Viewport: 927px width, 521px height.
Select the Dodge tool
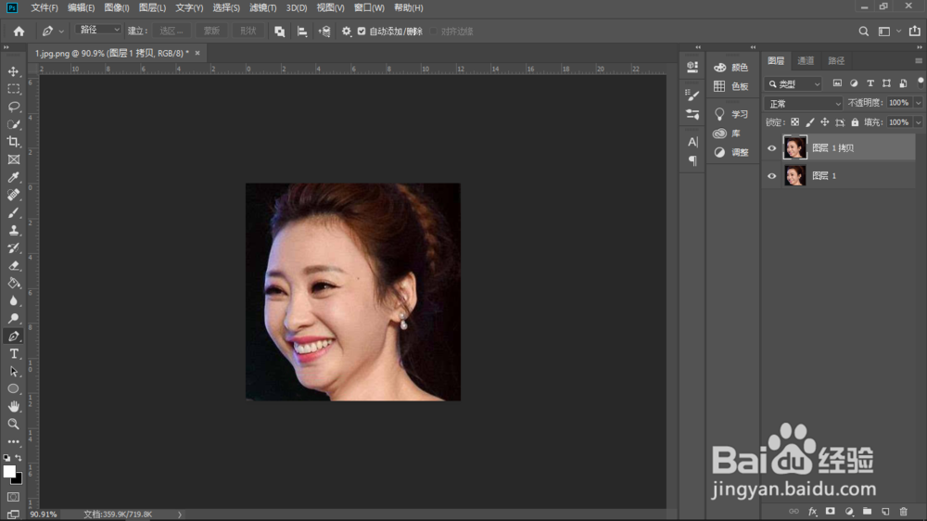13,318
